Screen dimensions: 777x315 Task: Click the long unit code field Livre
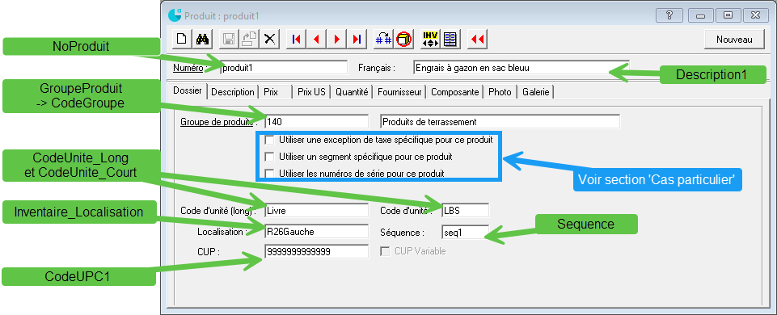pyautogui.click(x=317, y=211)
